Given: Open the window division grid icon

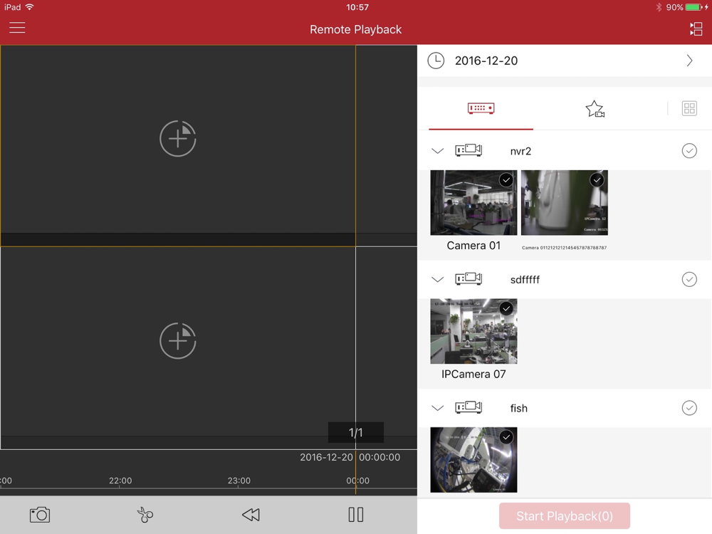Looking at the screenshot, I should coord(689,108).
